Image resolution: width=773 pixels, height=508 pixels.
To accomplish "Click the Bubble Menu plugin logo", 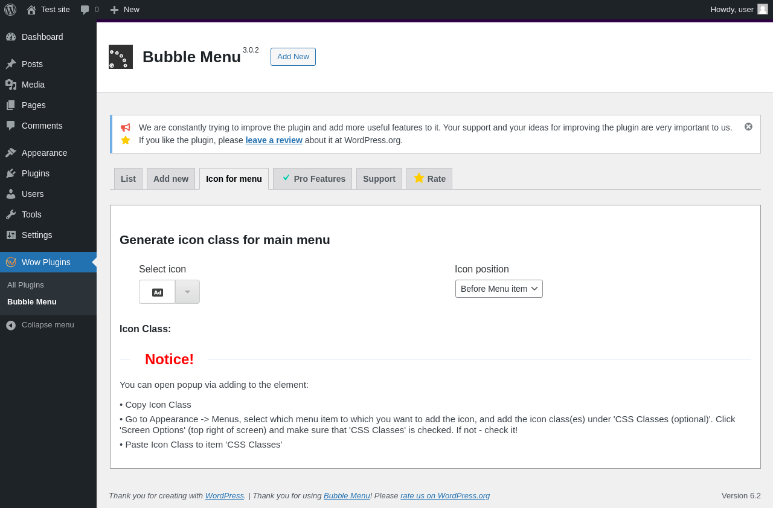I will coord(121,57).
